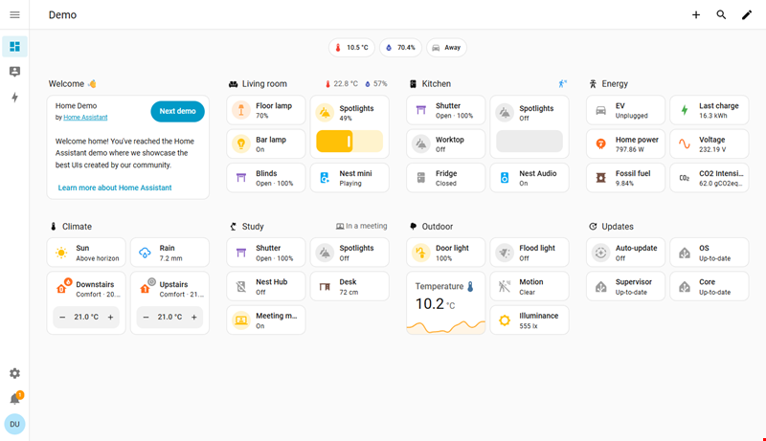Open the settings gear in sidebar

[14, 373]
